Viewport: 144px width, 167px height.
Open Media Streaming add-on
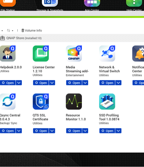pyautogui.click(x=74, y=83)
